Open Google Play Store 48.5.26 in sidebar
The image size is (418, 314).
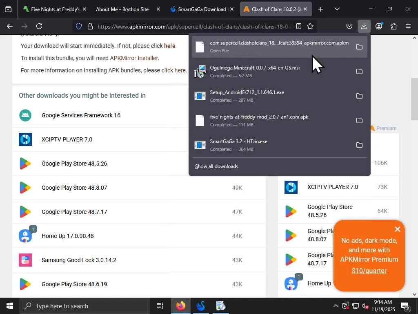point(330,211)
